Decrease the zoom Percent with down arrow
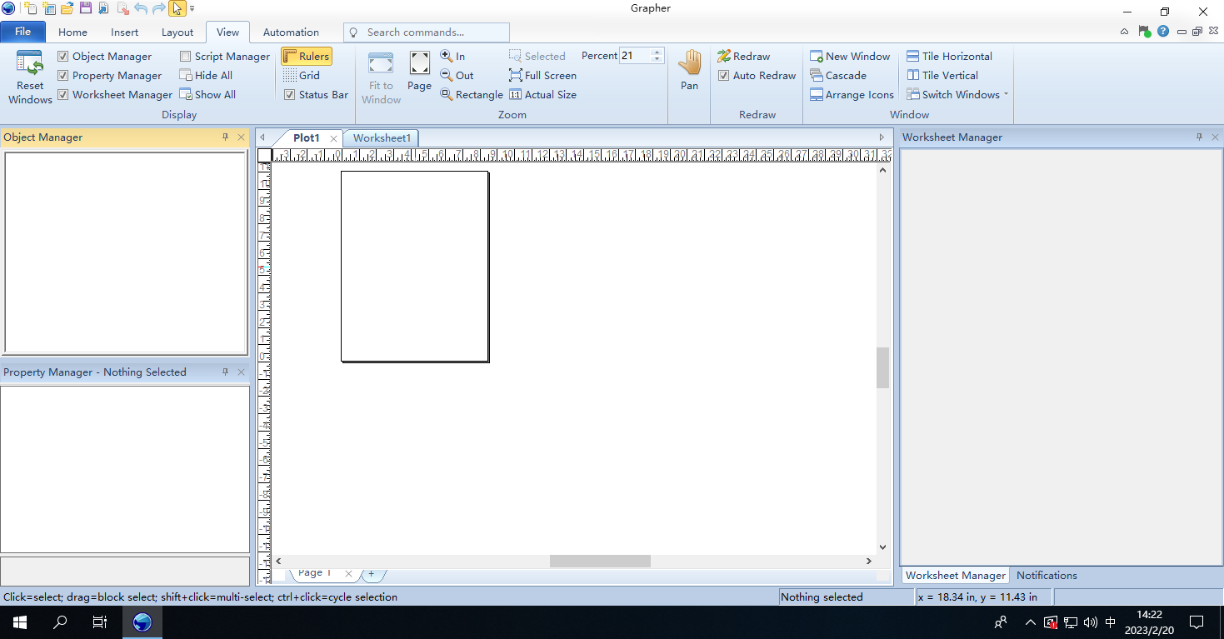Image resolution: width=1224 pixels, height=639 pixels. pyautogui.click(x=657, y=60)
